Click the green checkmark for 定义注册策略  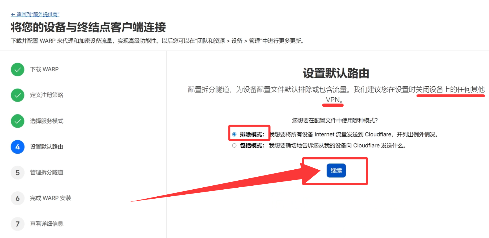17,95
